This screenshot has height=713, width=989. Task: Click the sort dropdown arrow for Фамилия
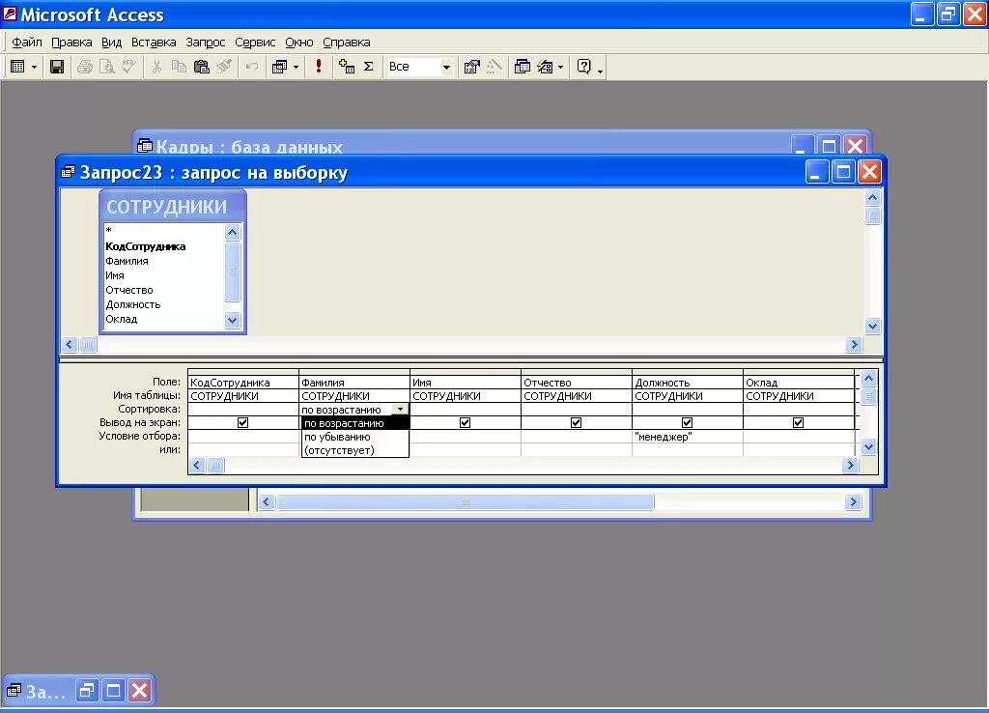pos(401,410)
